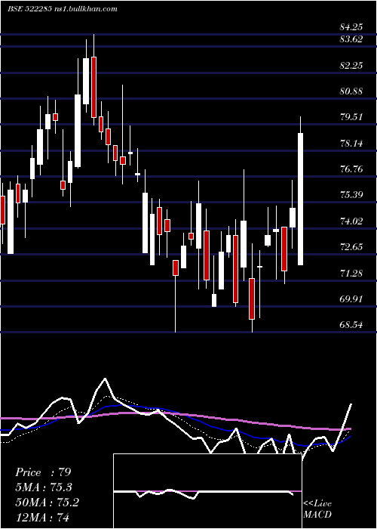
Task: Click the Price : 79 readout
Action: coord(43,472)
